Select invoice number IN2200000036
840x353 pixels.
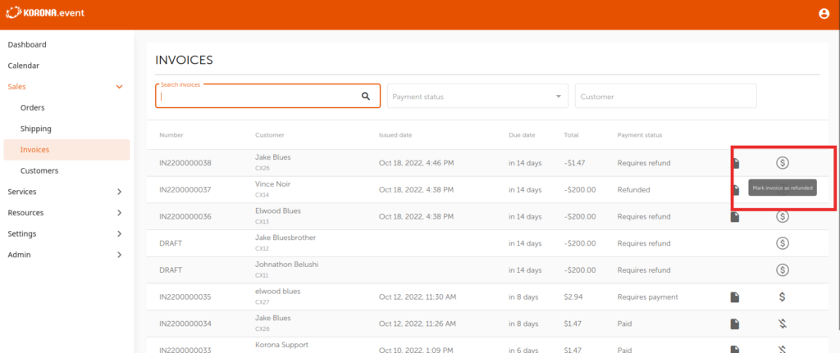coord(185,216)
